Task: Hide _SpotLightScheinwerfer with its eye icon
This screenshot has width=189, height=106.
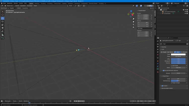Action: pyautogui.click(x=185, y=12)
